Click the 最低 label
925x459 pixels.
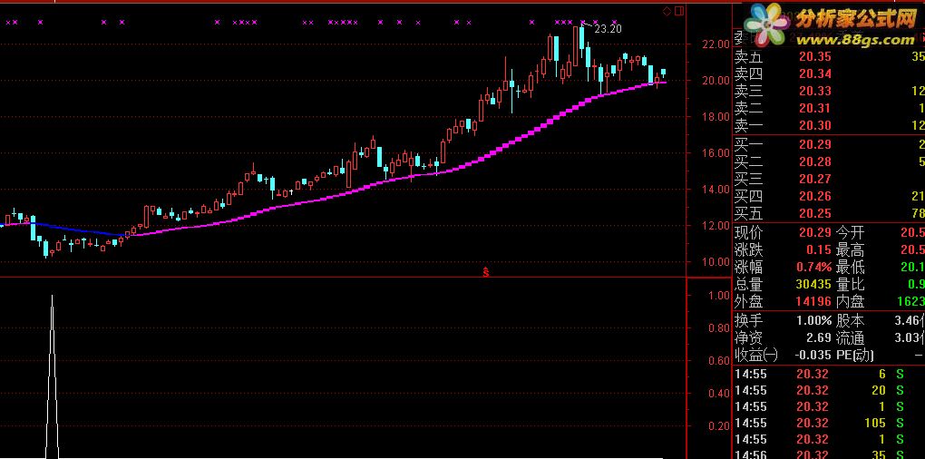point(850,268)
